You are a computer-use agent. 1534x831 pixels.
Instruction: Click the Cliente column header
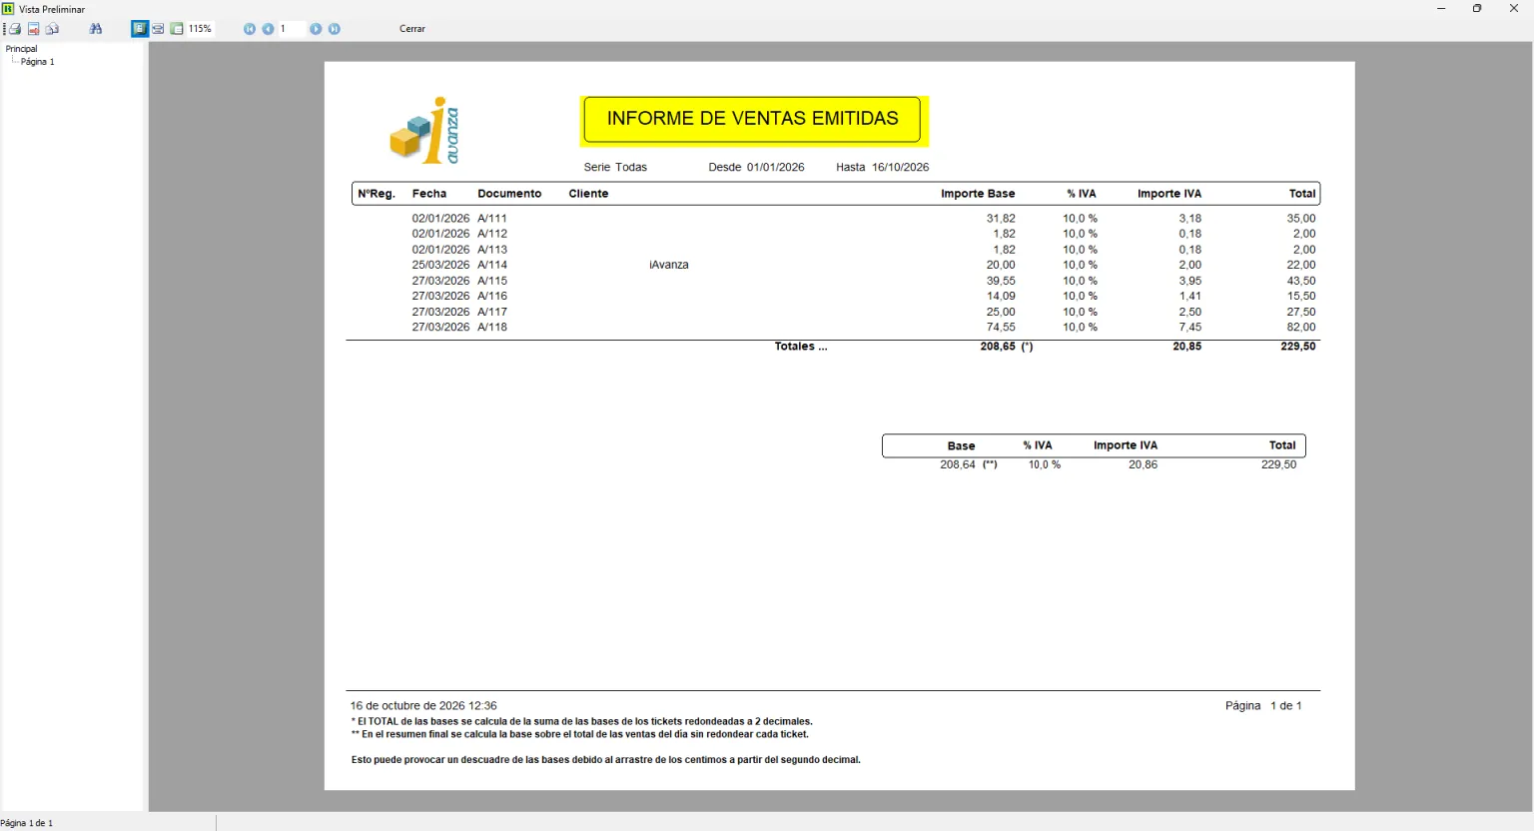pos(588,194)
